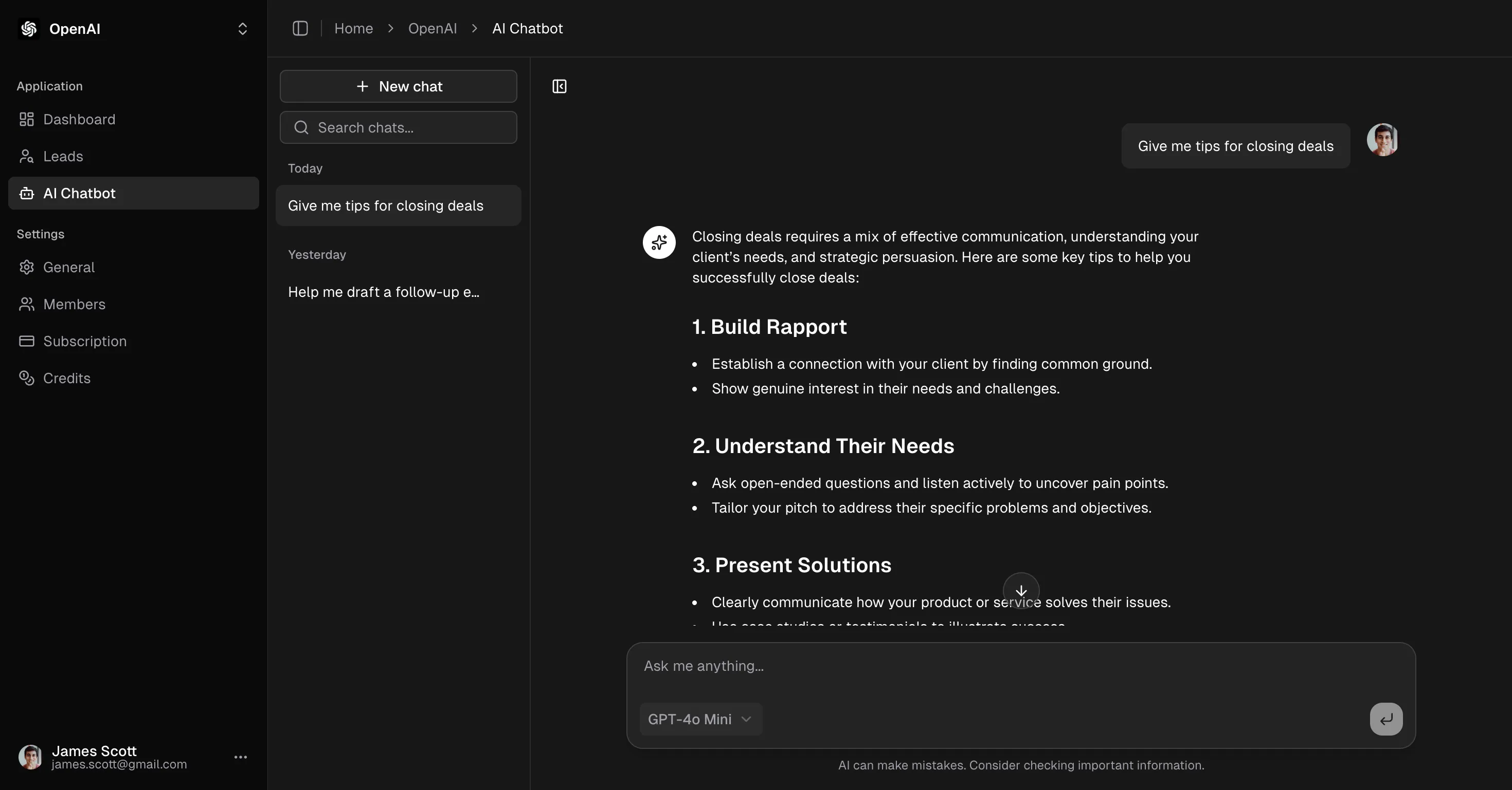Open yesterday's follow-up email draft chat
Screen dimensions: 1512x790
tap(383, 292)
